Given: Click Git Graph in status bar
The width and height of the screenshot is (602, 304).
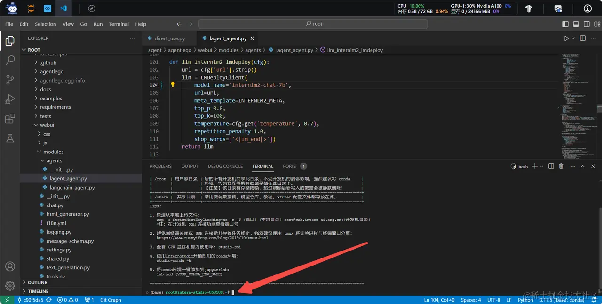Looking at the screenshot, I should click(x=111, y=300).
